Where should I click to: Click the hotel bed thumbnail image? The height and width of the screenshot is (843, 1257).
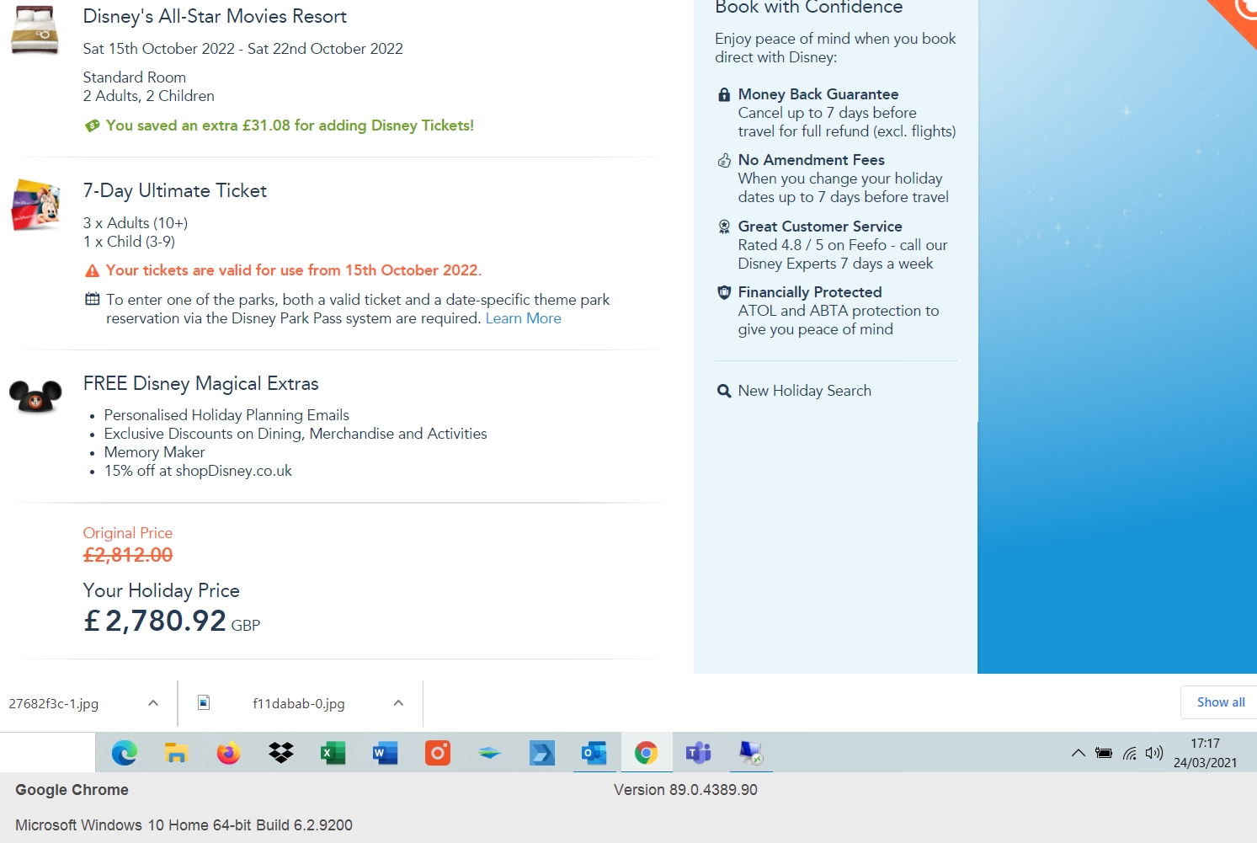[x=35, y=30]
